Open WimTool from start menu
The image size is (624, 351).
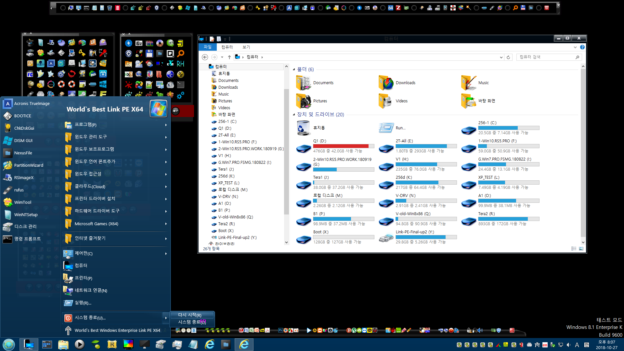click(18, 202)
